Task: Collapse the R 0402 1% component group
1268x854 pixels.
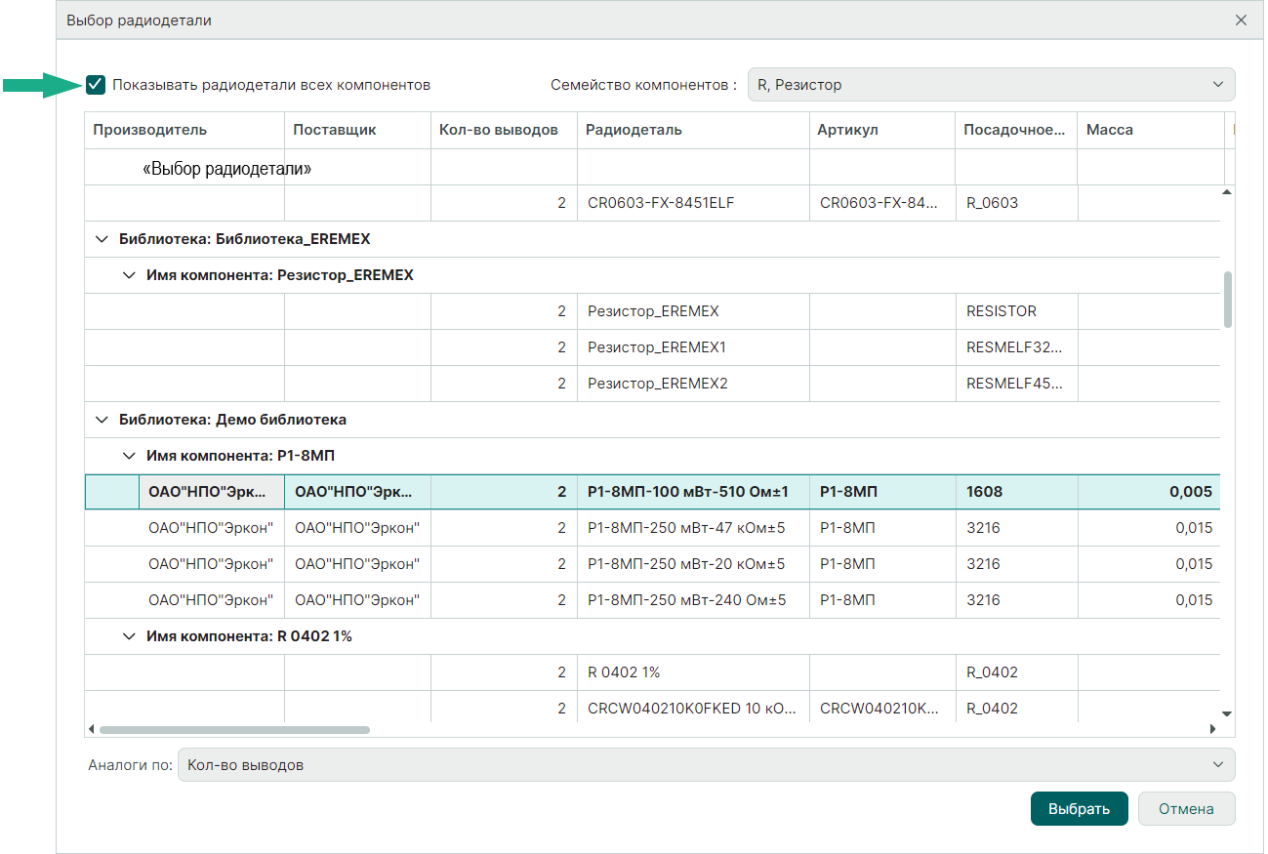Action: coord(129,636)
